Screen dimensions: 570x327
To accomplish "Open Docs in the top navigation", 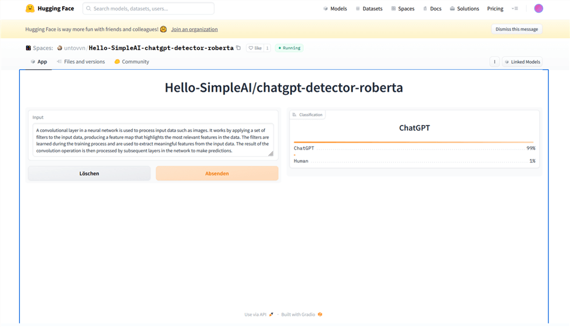I will pos(432,8).
